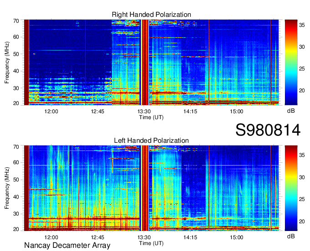Click the 20 MHz tick on the left-handed panel
The height and width of the screenshot is (251, 310).
tap(16, 229)
